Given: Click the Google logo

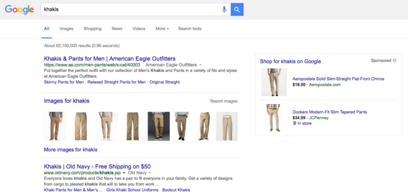Looking at the screenshot, I should [19, 9].
